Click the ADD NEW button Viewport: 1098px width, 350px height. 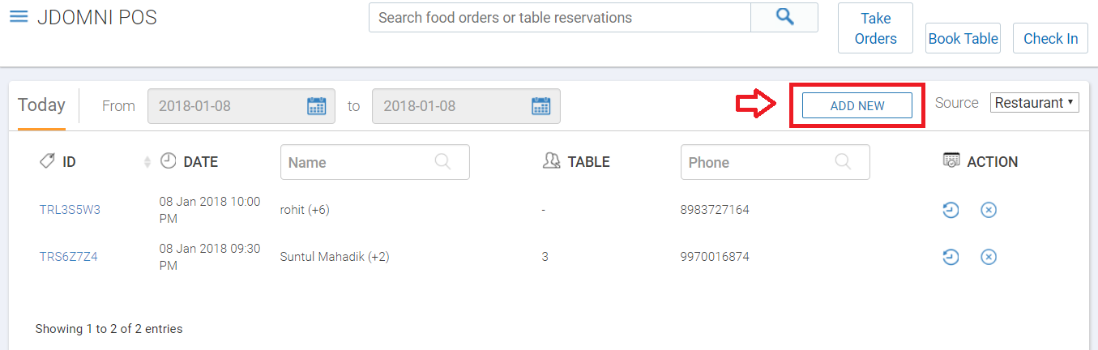click(857, 106)
